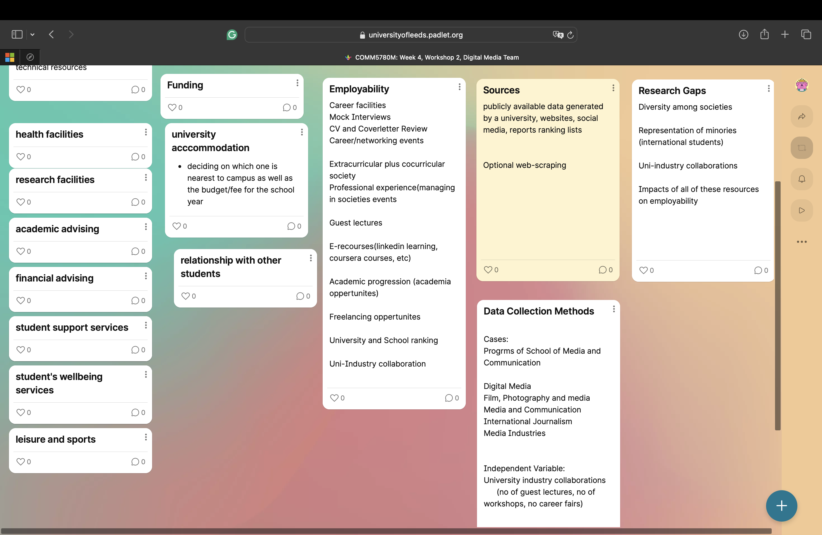
Task: Click the user avatar at top right
Action: pyautogui.click(x=802, y=85)
